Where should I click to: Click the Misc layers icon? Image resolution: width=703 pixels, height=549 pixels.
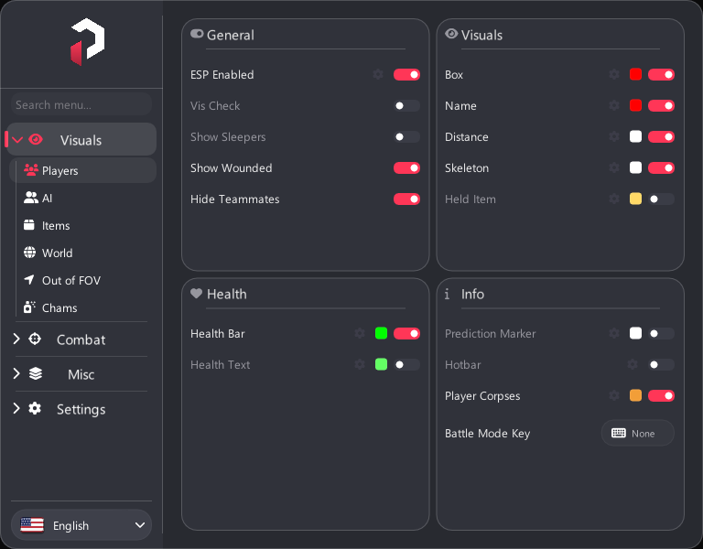(36, 373)
